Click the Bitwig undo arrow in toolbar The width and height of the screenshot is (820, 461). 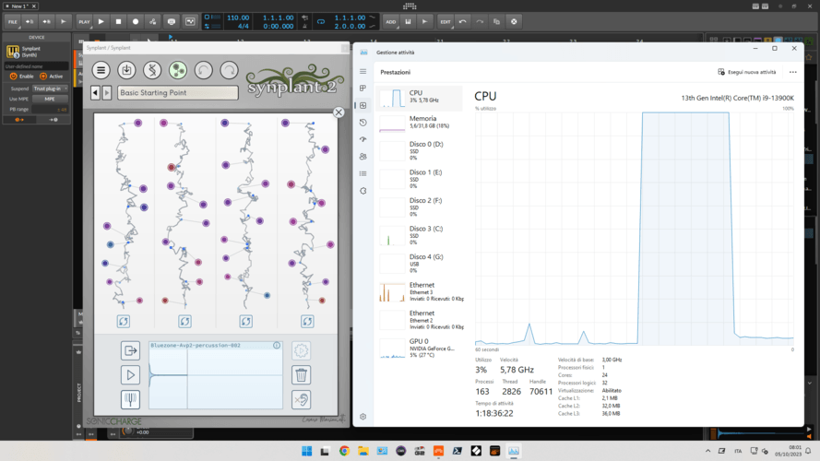(x=462, y=22)
